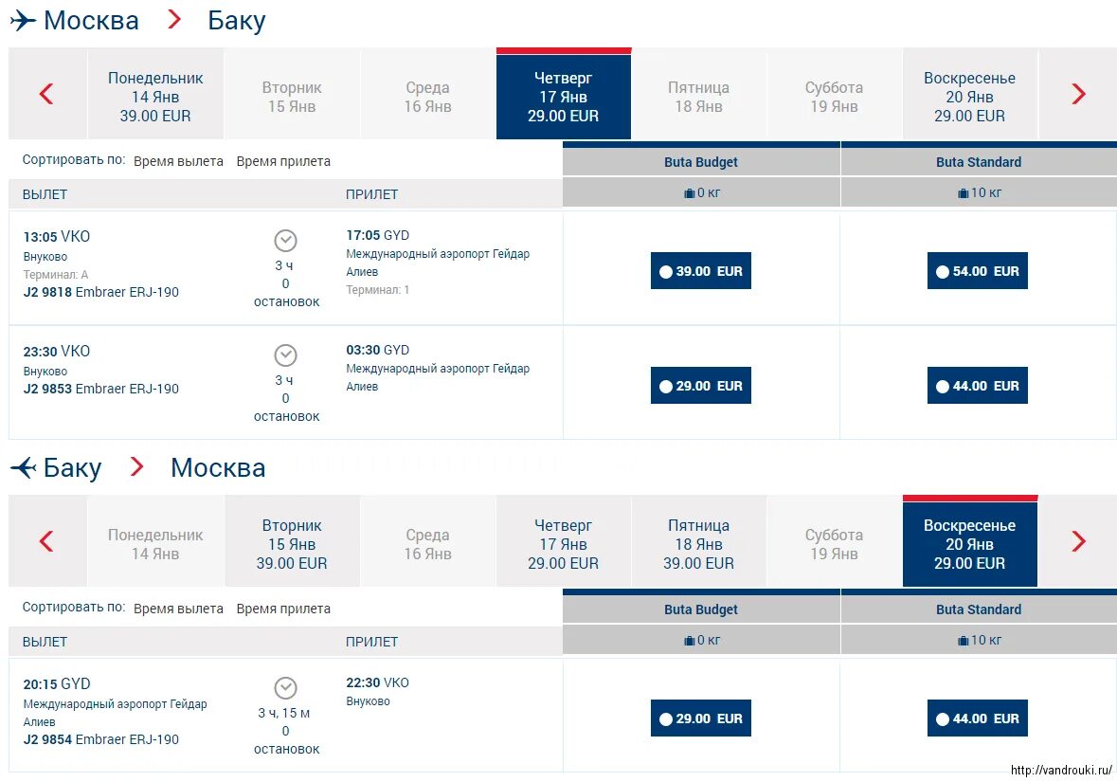Sort return flights by Время прилета
This screenshot has height=782, width=1117.
pyautogui.click(x=283, y=609)
